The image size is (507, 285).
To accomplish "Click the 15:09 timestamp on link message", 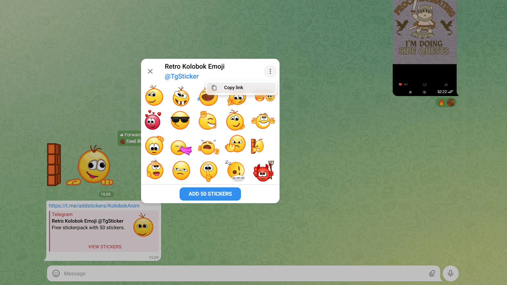I will [x=153, y=258].
